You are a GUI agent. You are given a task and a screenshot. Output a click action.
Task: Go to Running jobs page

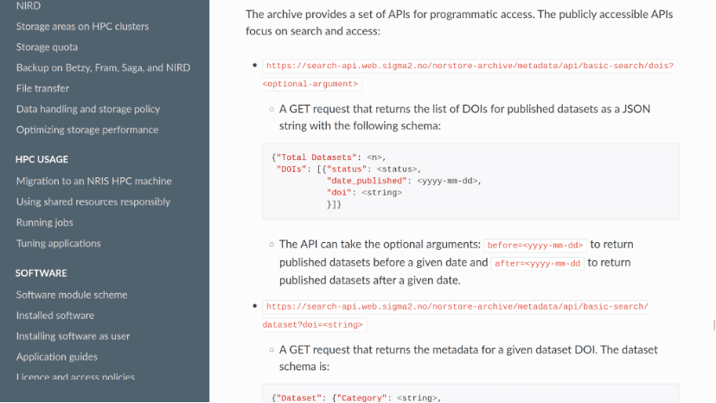45,222
